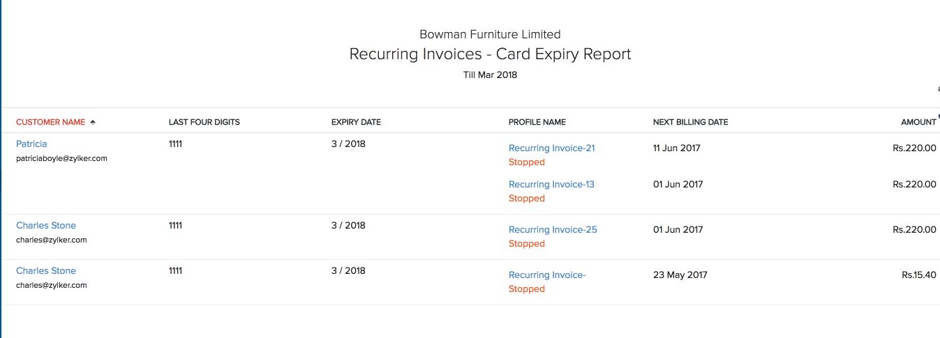The height and width of the screenshot is (338, 940).
Task: Select the Amount column header
Action: click(918, 122)
